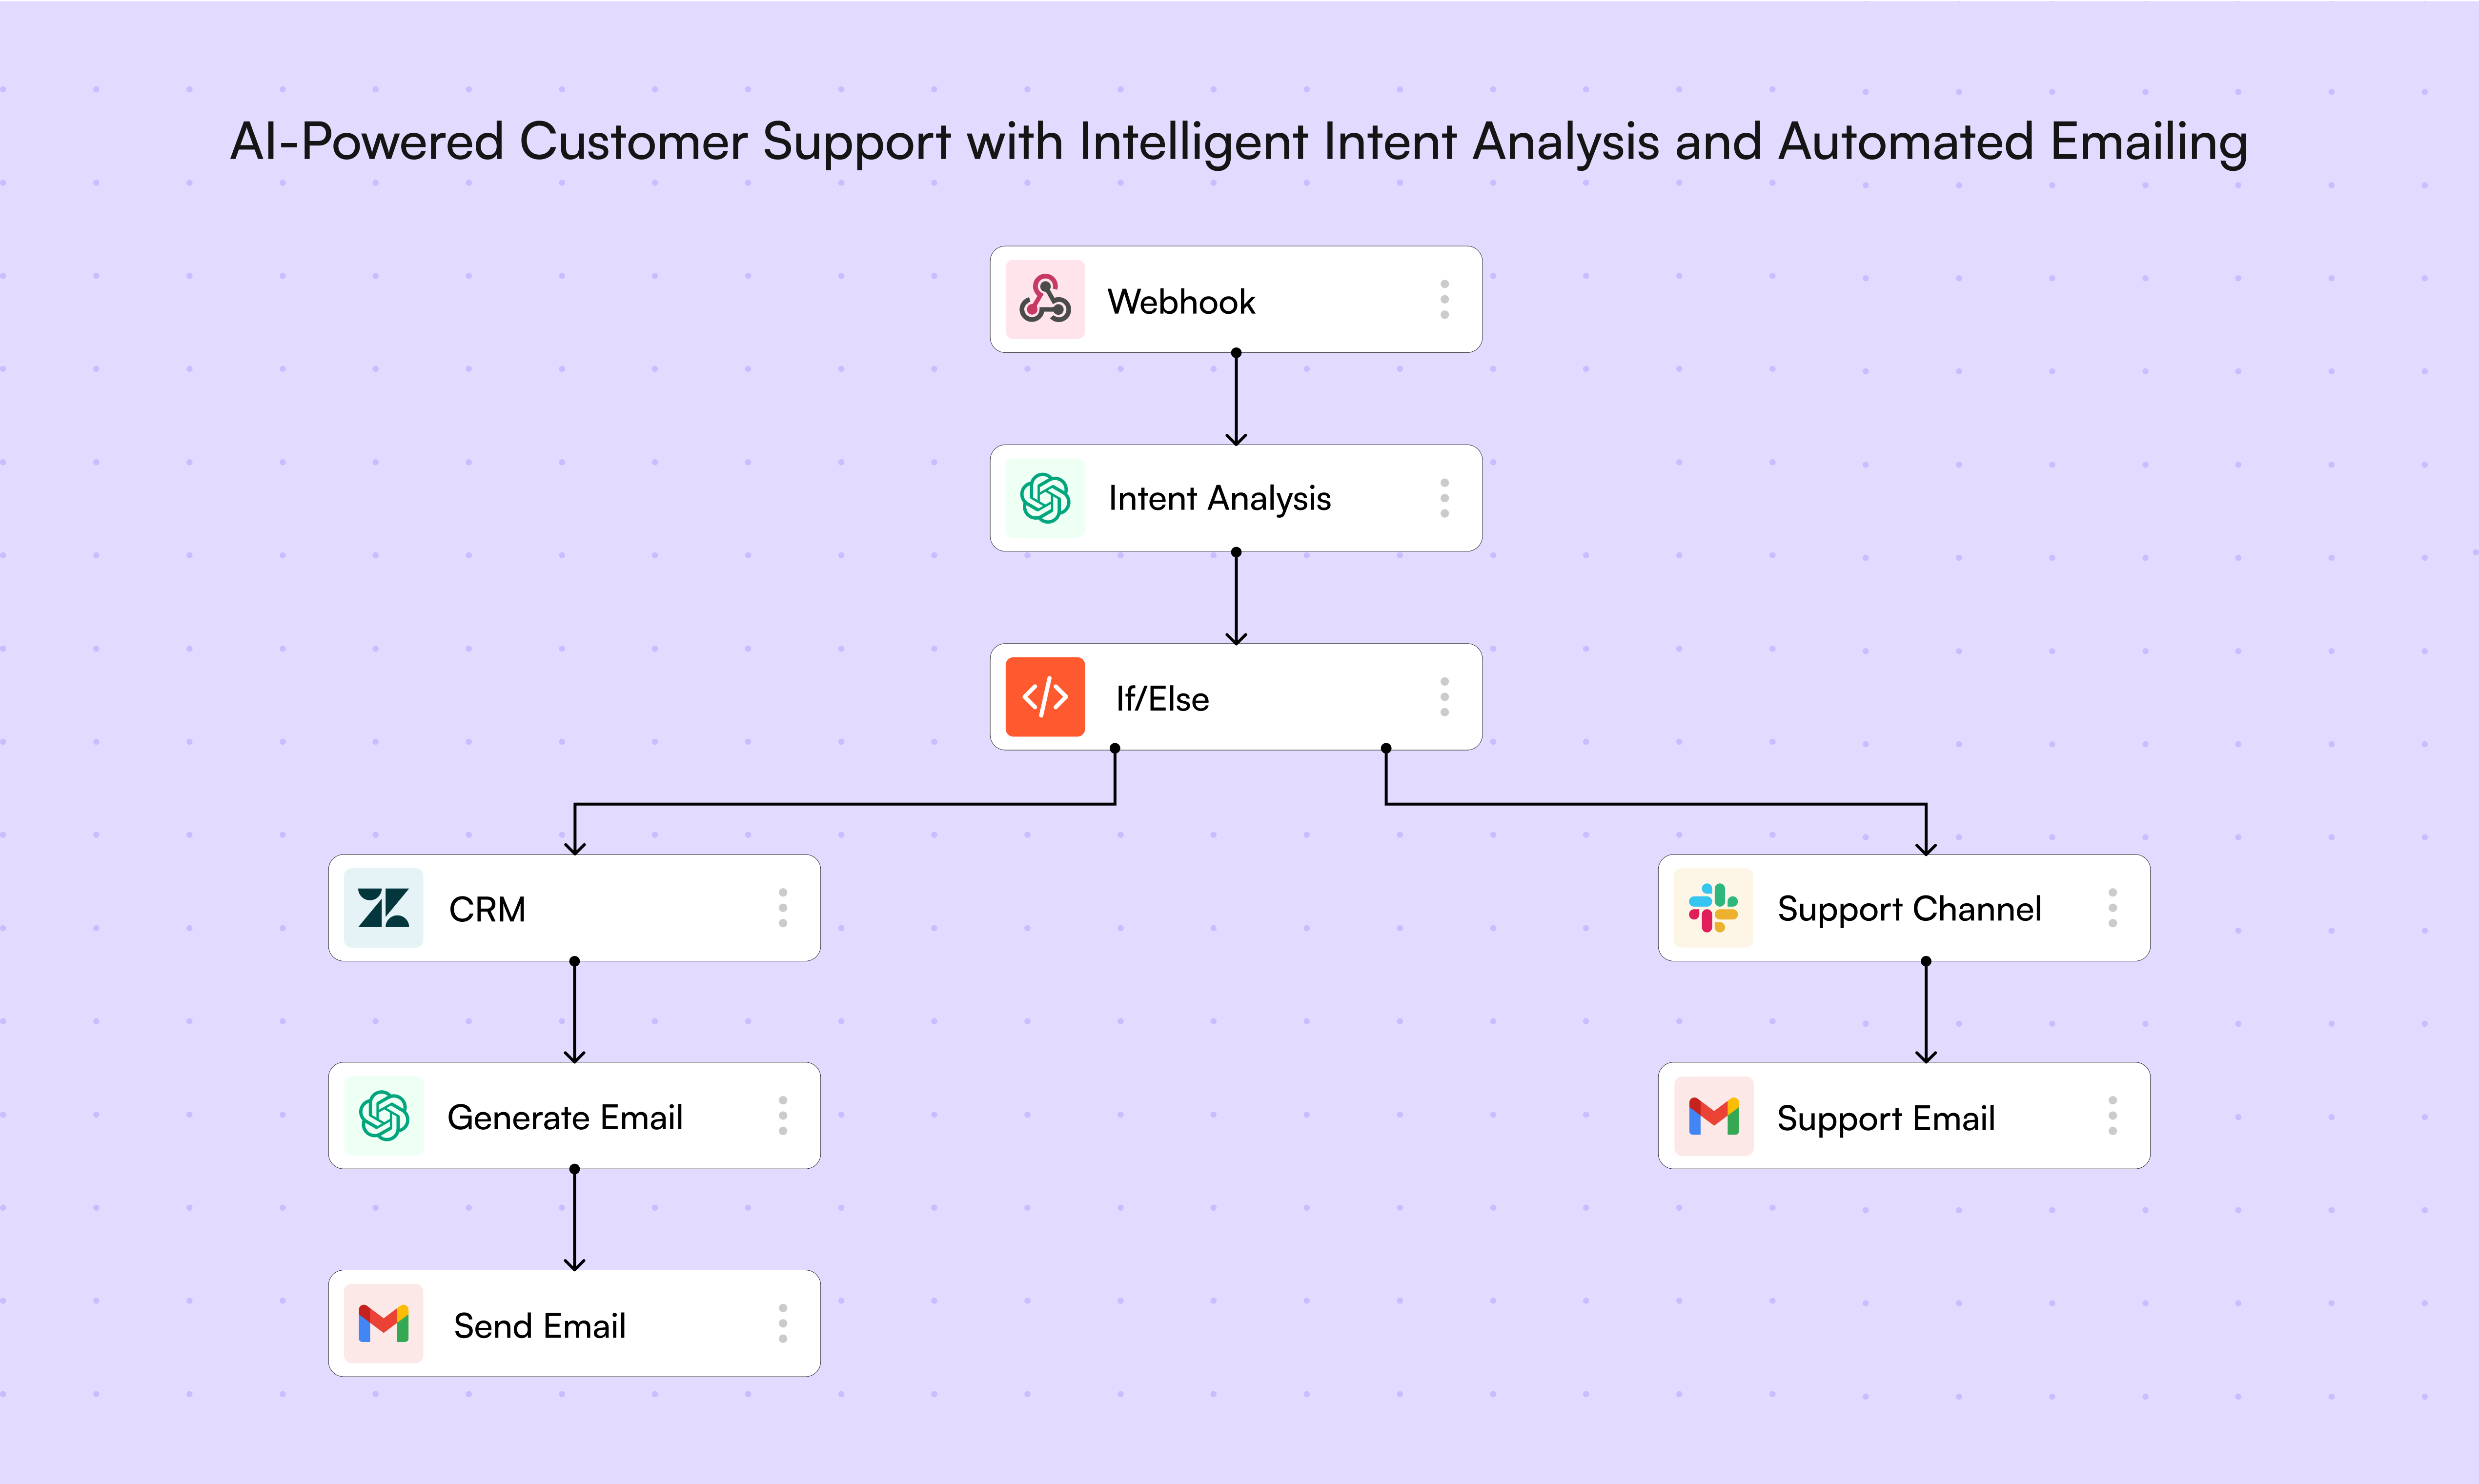
Task: Select the Generate Email node label
Action: click(x=565, y=1117)
